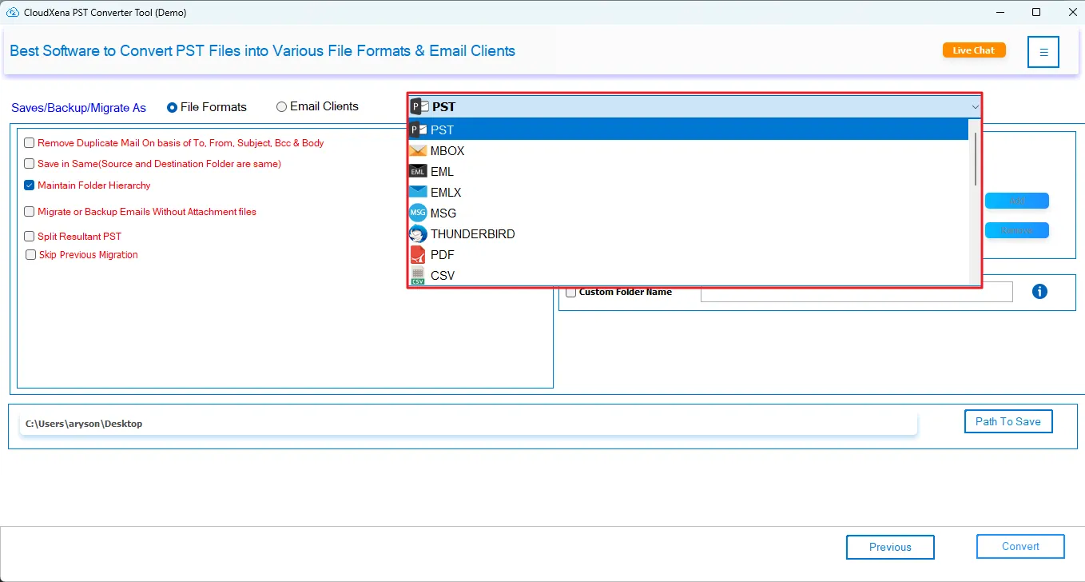Click the custom folder name text field
Viewport: 1085px width, 582px height.
click(x=856, y=292)
